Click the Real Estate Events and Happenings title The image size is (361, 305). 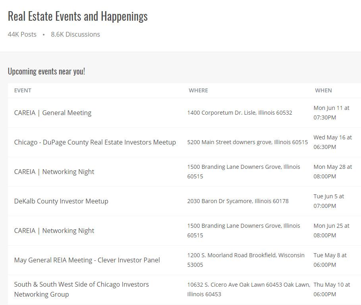tap(77, 16)
